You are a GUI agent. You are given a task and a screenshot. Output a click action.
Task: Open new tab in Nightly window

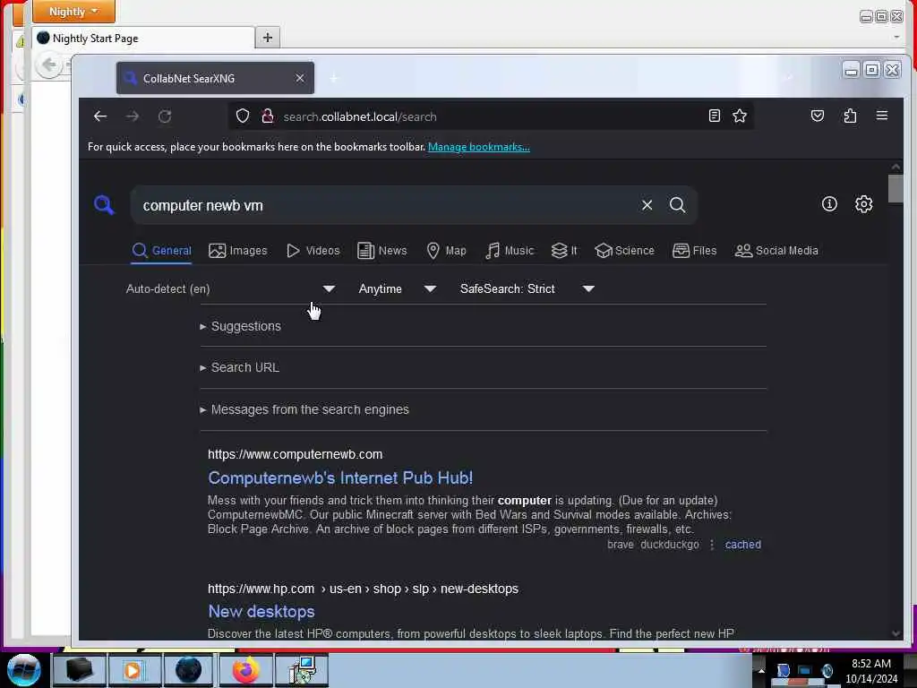(x=267, y=38)
